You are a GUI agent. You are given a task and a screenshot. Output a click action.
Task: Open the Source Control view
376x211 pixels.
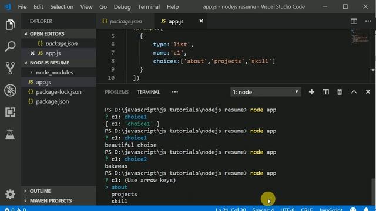pos(10,68)
